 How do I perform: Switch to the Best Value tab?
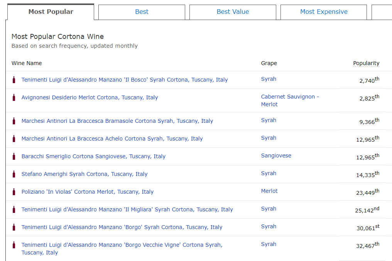(x=233, y=12)
